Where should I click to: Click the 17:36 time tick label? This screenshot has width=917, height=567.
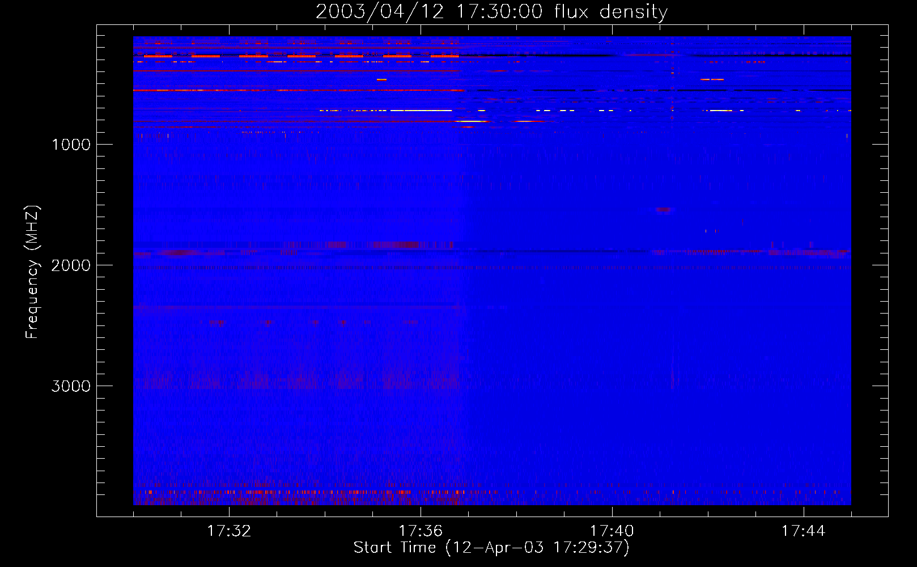tap(421, 531)
